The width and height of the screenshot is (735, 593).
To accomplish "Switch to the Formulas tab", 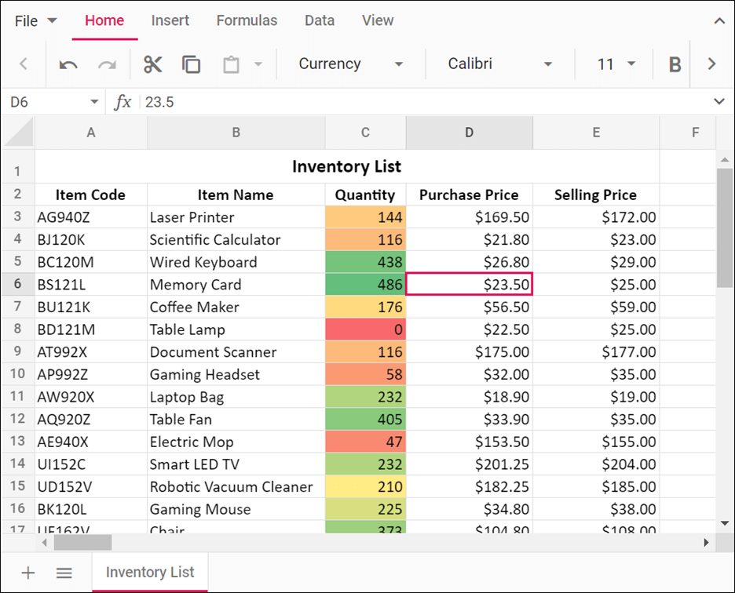I will pos(247,20).
